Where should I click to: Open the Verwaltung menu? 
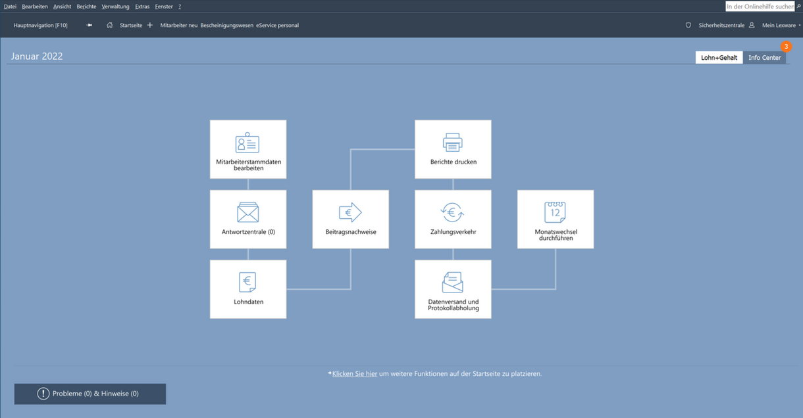(x=116, y=6)
